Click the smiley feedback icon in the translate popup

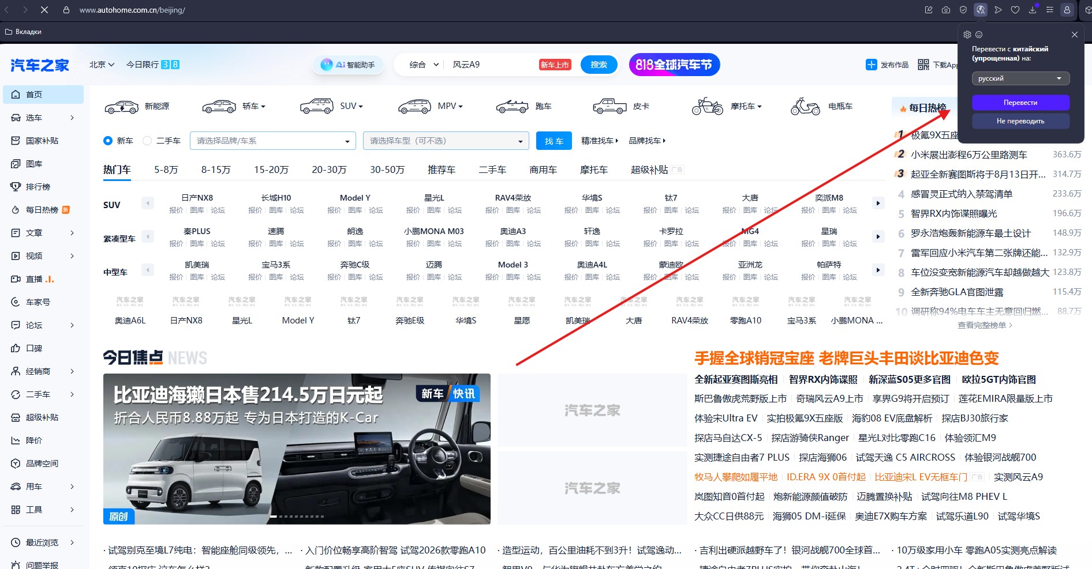coord(979,35)
